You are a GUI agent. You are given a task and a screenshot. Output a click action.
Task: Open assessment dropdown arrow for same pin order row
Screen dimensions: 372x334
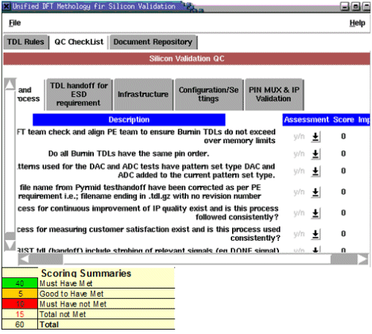(x=315, y=154)
